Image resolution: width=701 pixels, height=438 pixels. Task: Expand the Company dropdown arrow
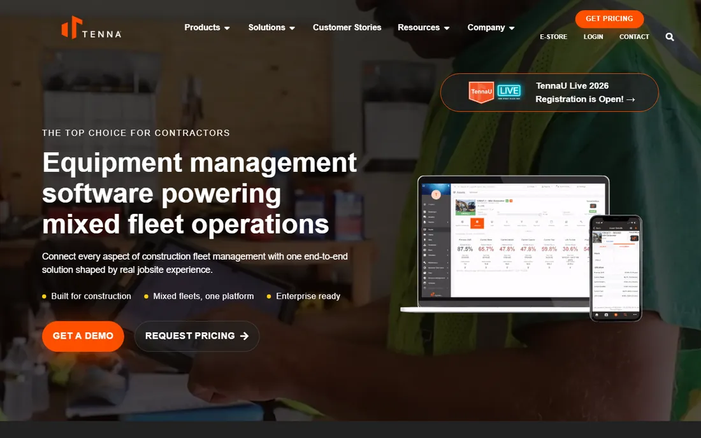coord(512,28)
